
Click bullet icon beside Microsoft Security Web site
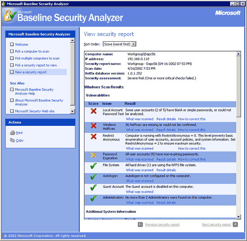click(x=12, y=111)
